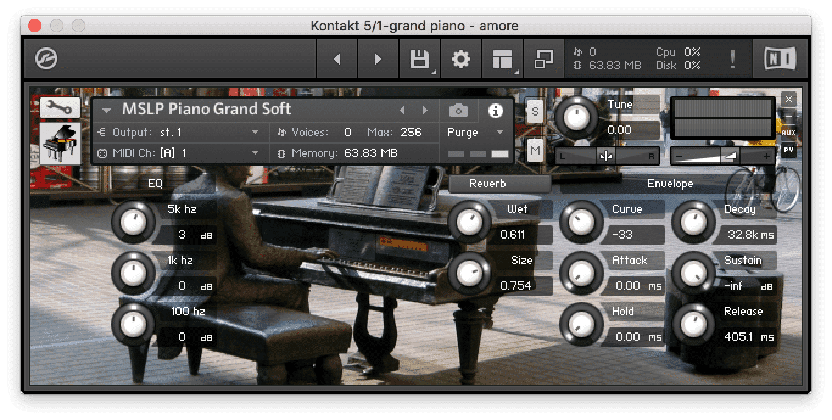Toggle the PV button
832x420 pixels.
(x=789, y=149)
